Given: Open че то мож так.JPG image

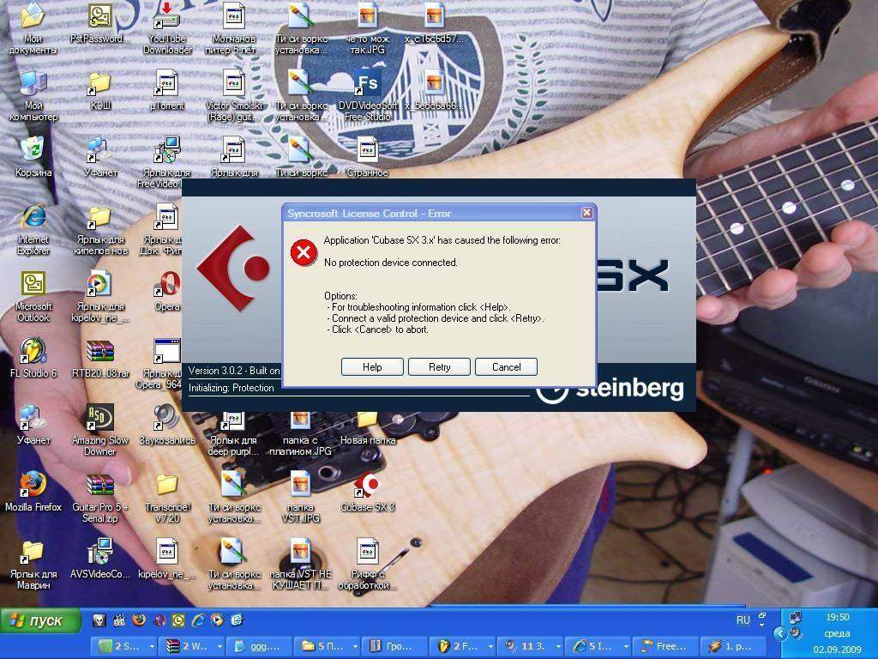Looking at the screenshot, I should 367,28.
